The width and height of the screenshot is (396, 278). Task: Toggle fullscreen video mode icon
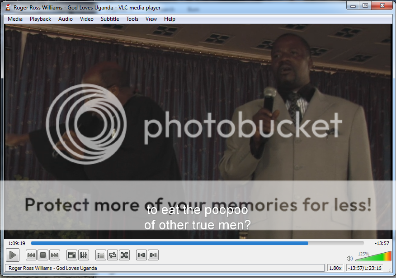pos(72,255)
